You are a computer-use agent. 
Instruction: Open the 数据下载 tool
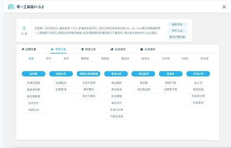[x=171, y=83]
